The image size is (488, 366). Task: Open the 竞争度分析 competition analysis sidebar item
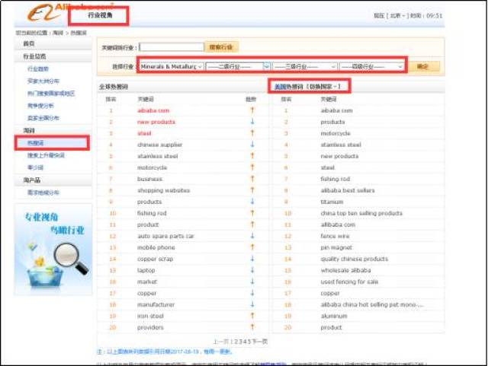click(x=40, y=106)
